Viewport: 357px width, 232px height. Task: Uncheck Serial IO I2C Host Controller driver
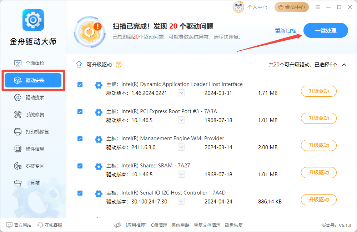click(x=80, y=193)
